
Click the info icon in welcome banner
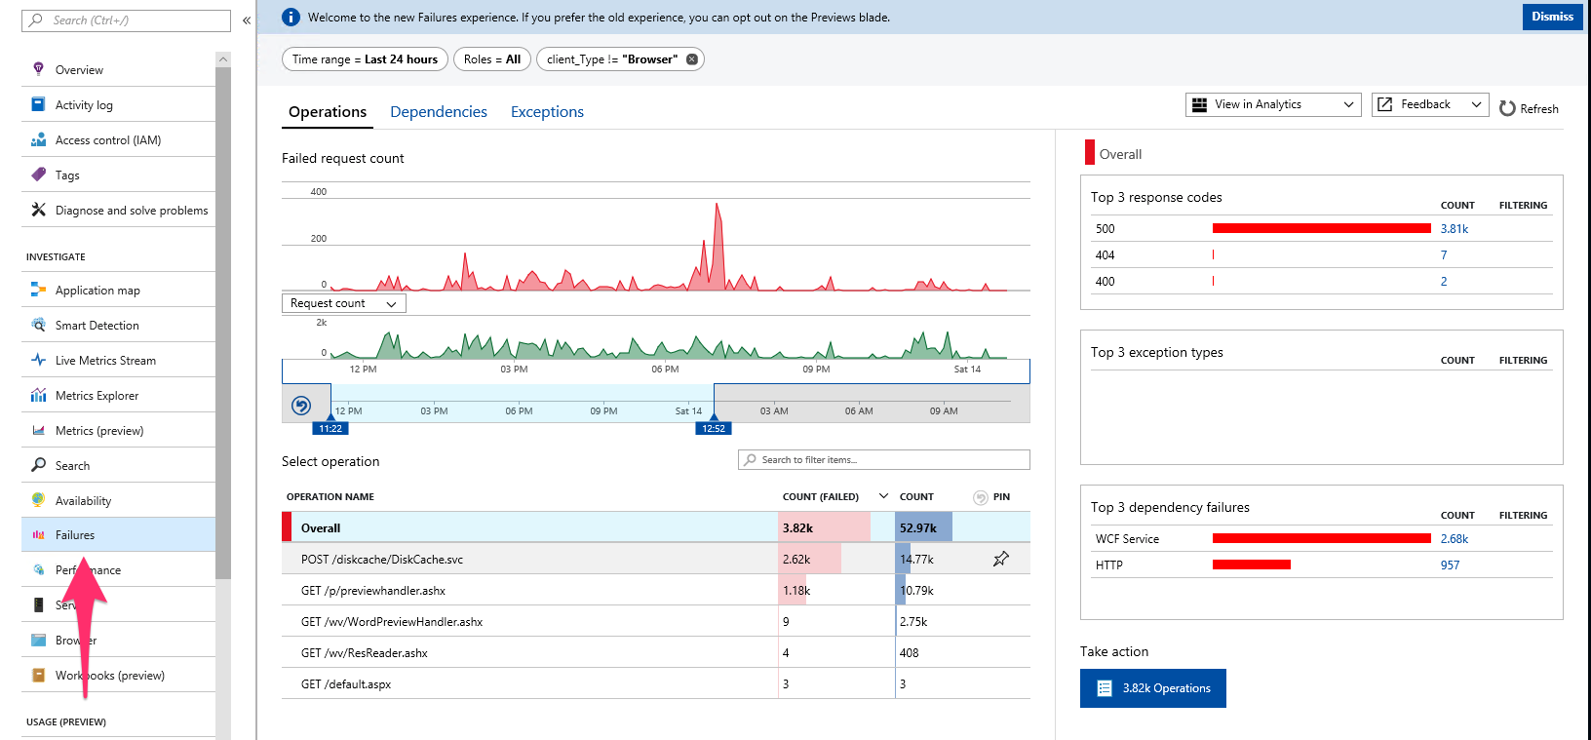coord(291,18)
